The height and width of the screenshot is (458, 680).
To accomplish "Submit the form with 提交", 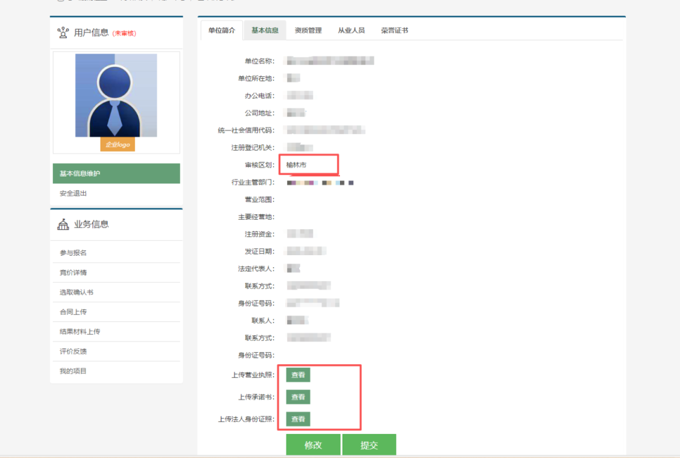I will (x=369, y=445).
